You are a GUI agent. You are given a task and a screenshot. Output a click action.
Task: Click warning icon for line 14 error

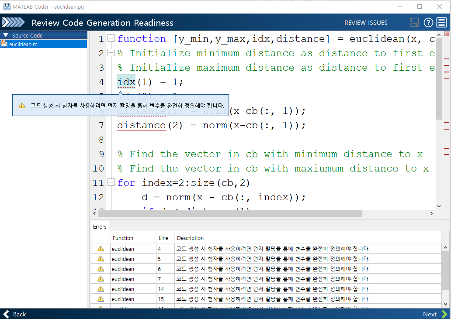(x=101, y=289)
